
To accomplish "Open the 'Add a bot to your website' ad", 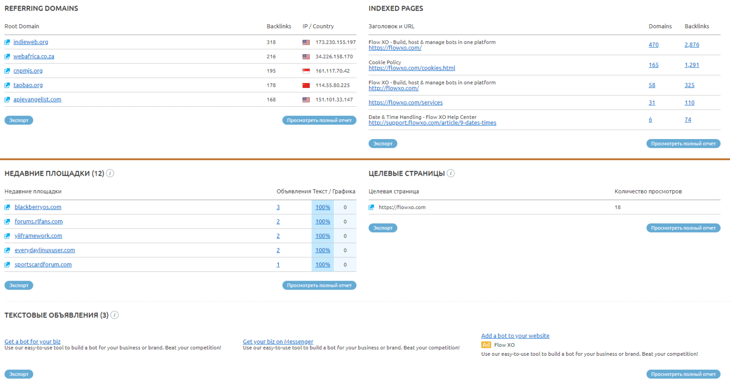I will [515, 336].
